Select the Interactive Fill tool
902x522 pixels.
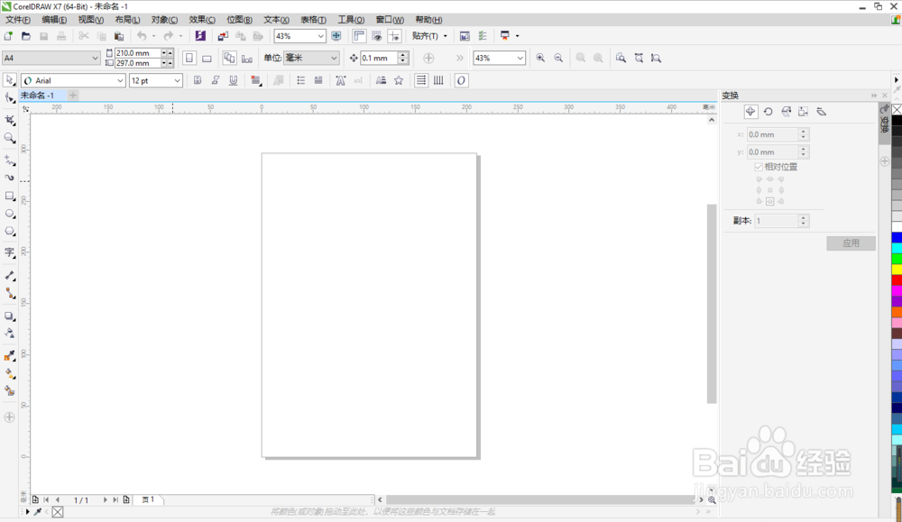coord(10,373)
